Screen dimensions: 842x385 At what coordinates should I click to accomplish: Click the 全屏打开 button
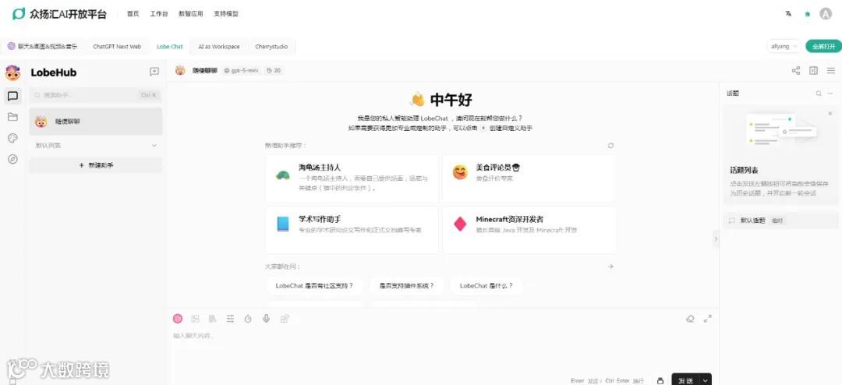pyautogui.click(x=823, y=46)
